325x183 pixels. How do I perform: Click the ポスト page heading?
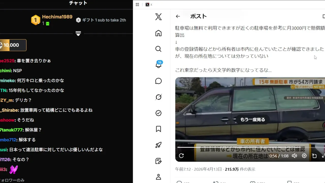[x=199, y=16]
